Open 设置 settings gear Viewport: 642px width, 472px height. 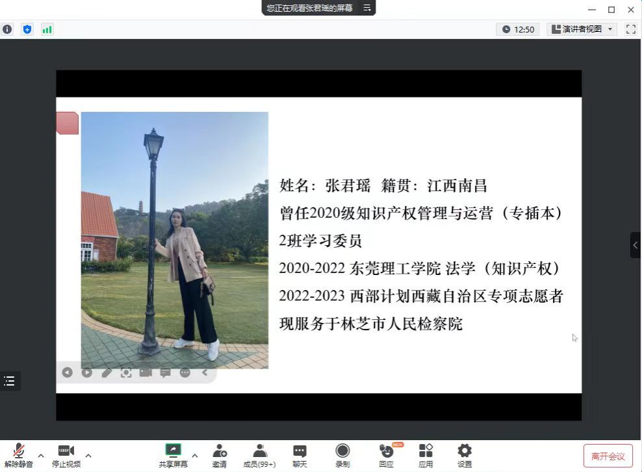pos(465,455)
